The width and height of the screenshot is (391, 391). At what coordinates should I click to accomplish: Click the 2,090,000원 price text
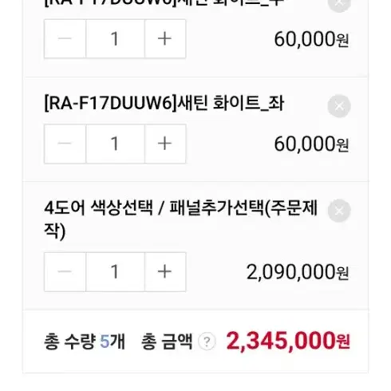298,272
